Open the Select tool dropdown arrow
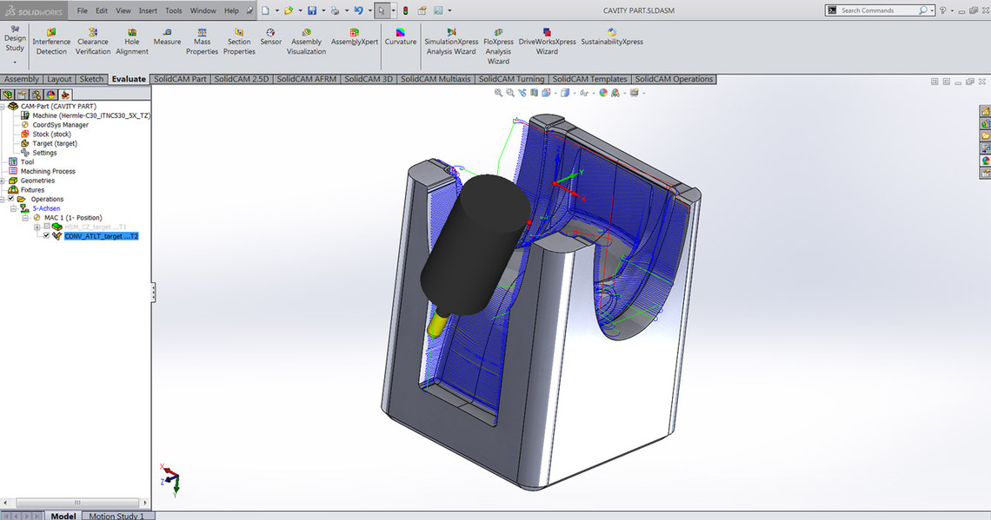The image size is (991, 520). tap(392, 10)
